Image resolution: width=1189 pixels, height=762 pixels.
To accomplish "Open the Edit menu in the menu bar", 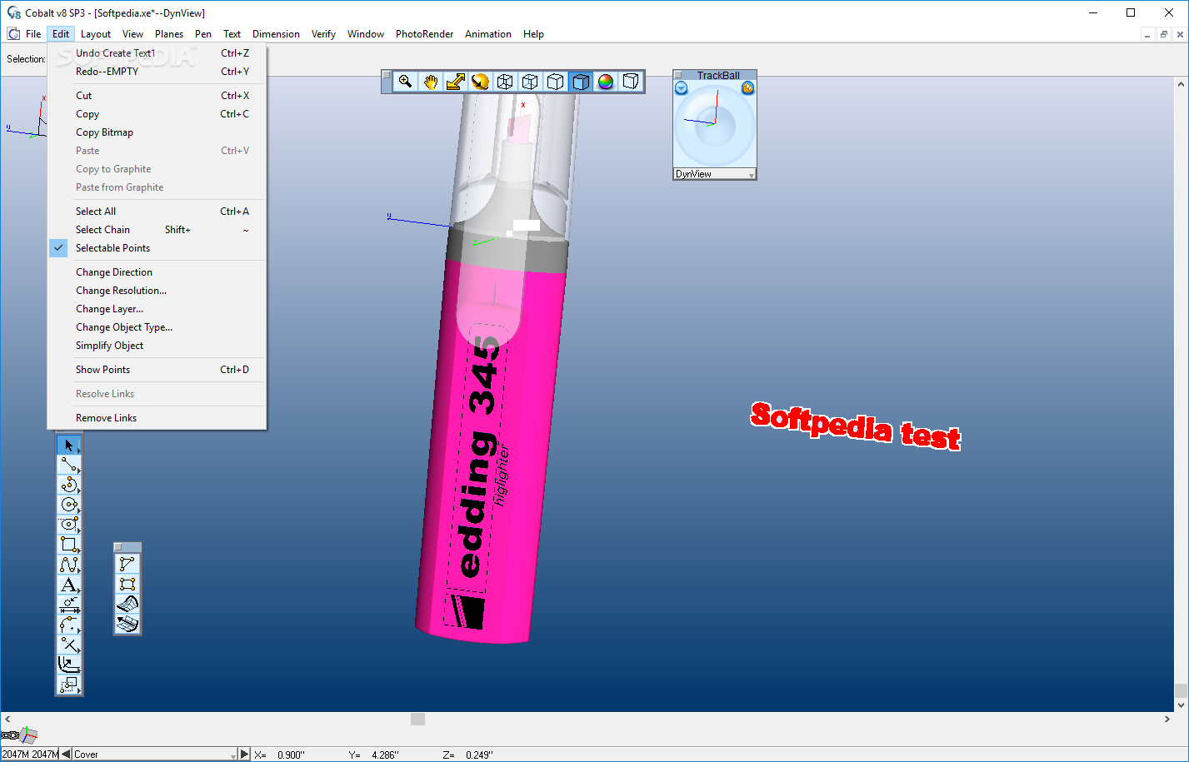I will (61, 34).
